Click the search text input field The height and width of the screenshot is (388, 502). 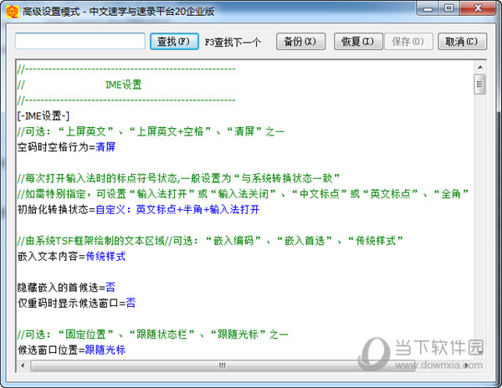click(80, 41)
